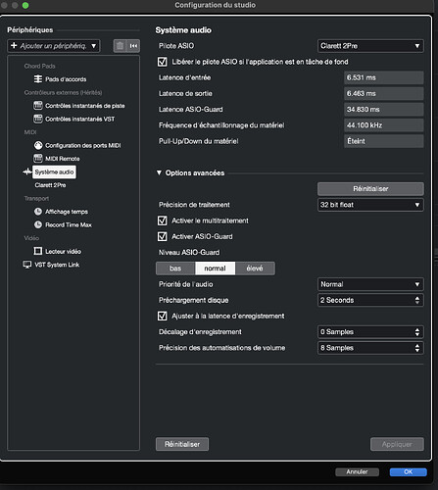
Task: Click the reset-to-start arrows icon beside trash
Action: (x=133, y=46)
